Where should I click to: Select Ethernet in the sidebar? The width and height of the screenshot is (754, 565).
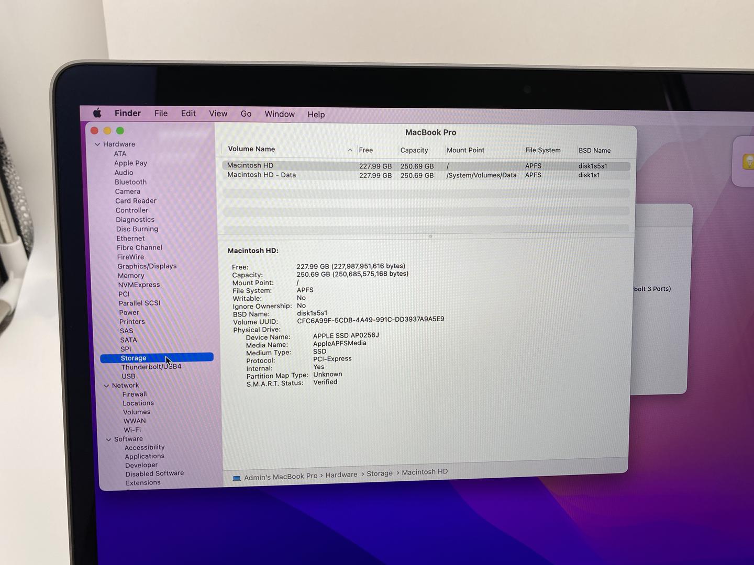[131, 238]
